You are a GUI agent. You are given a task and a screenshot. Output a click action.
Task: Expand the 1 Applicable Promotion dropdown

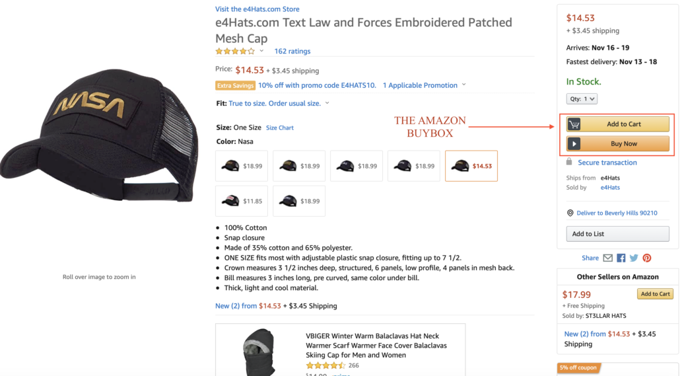[463, 85]
